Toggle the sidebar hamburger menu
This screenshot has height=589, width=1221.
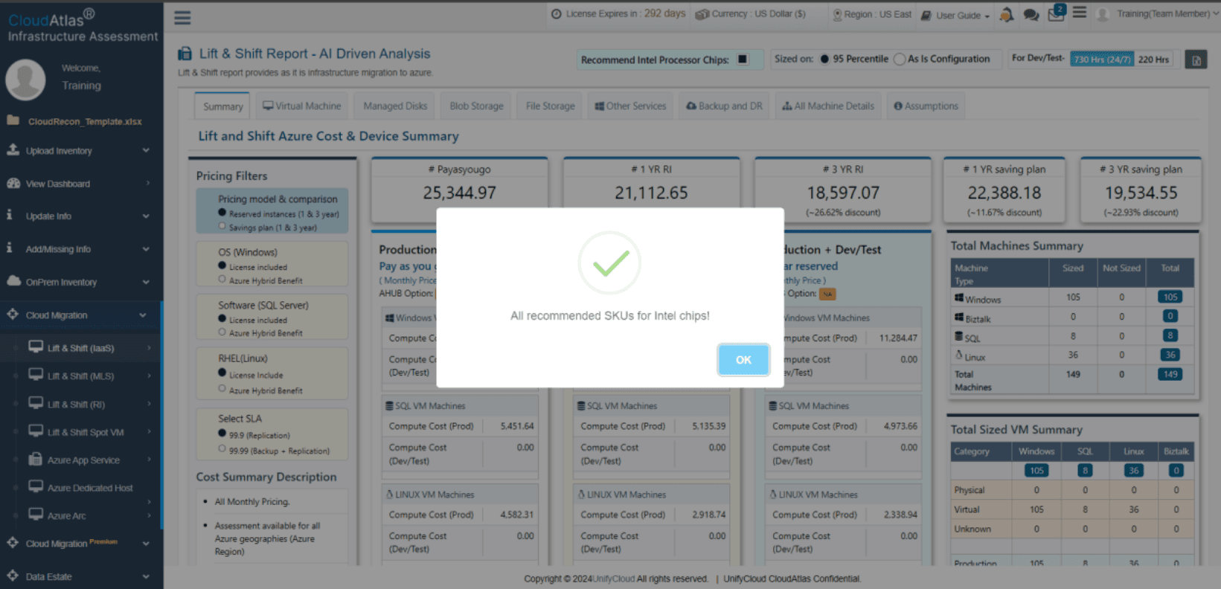[182, 17]
